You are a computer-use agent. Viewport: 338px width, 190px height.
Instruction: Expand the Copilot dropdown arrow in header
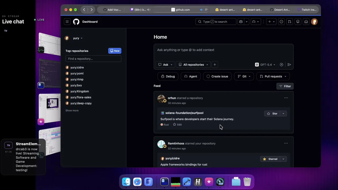click(x=247, y=22)
